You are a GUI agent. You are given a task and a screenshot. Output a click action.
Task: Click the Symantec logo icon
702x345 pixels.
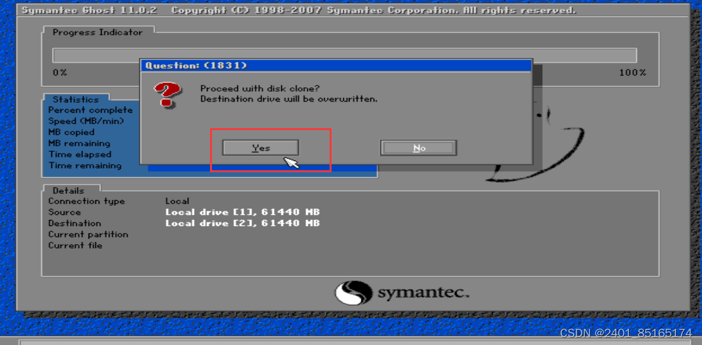(x=353, y=292)
